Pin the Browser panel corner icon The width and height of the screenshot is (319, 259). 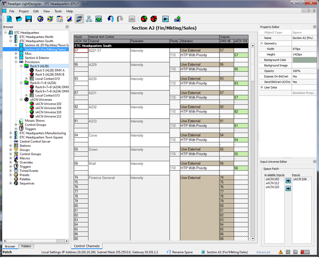pos(67,27)
